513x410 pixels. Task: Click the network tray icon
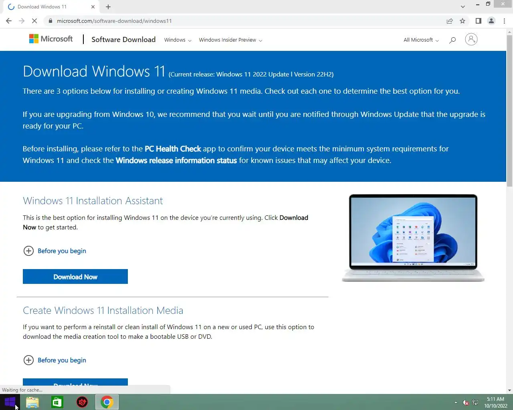tap(475, 402)
